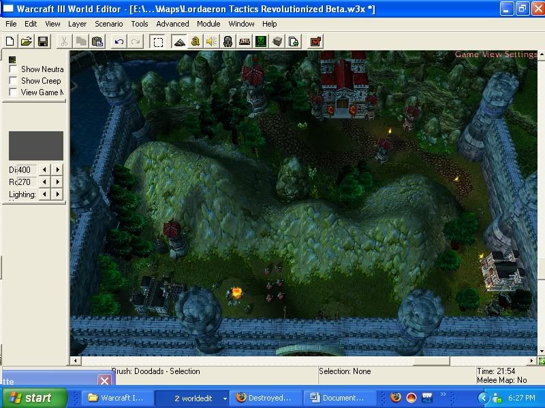Image resolution: width=545 pixels, height=408 pixels.
Task: Show hidden system tray icons
Action: pyautogui.click(x=484, y=398)
